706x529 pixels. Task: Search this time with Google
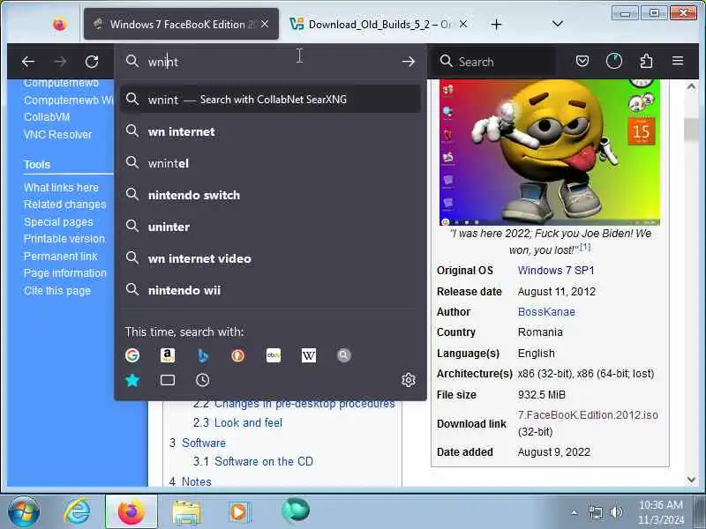[132, 355]
